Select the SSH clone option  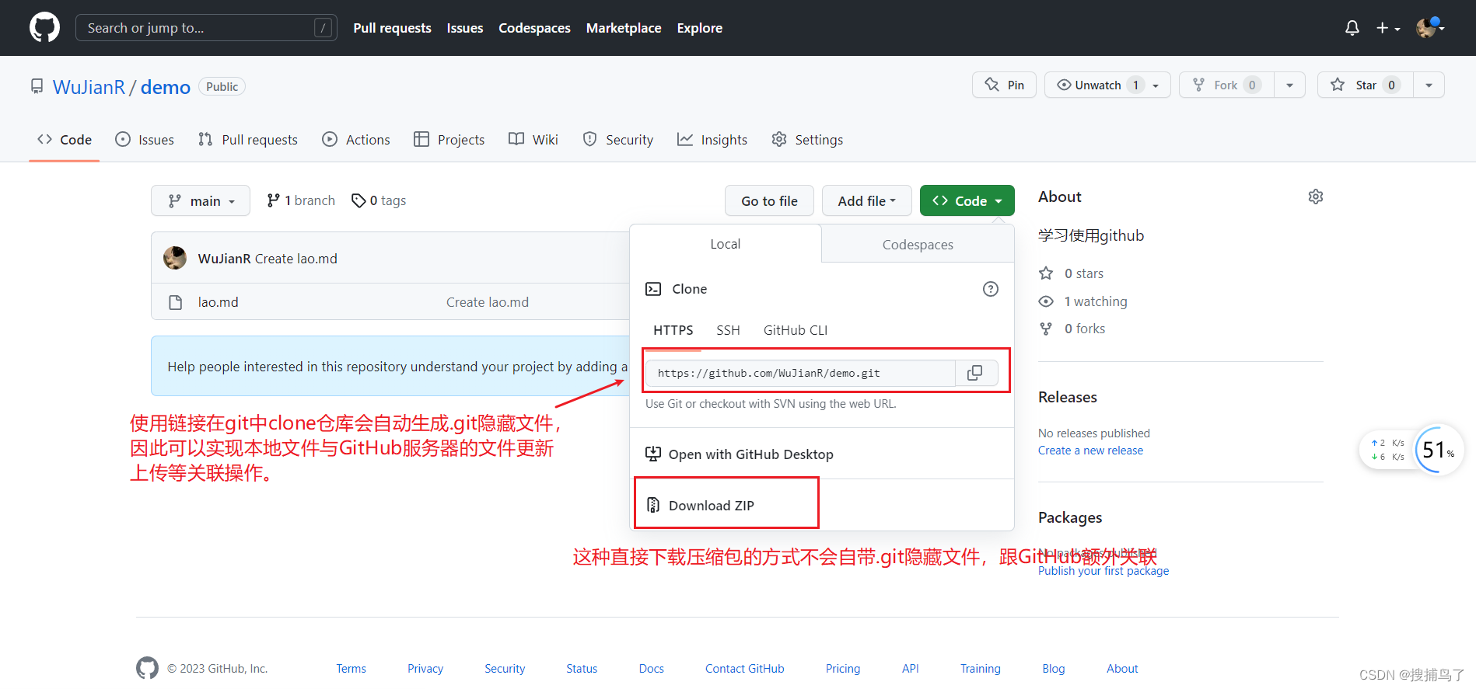pyautogui.click(x=728, y=330)
